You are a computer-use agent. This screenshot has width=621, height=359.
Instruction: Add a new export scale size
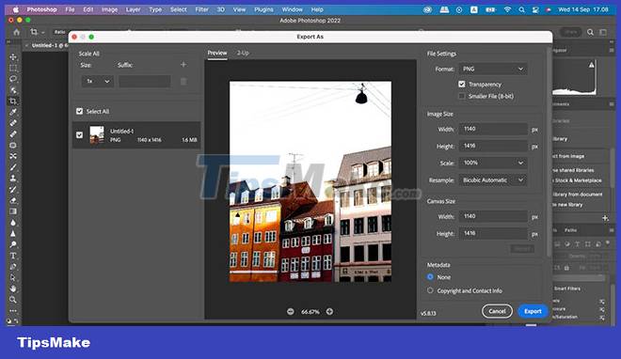tap(183, 65)
